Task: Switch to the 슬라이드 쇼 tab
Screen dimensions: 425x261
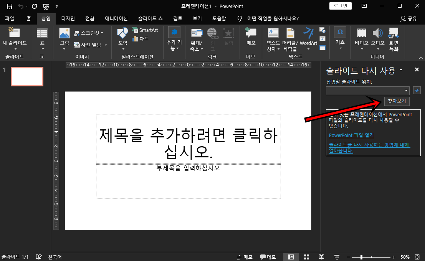Action: tap(150, 18)
